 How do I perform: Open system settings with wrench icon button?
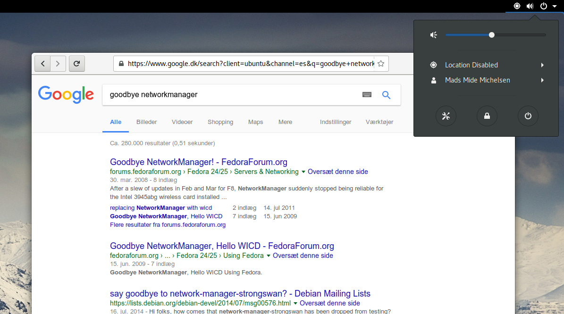click(x=446, y=116)
